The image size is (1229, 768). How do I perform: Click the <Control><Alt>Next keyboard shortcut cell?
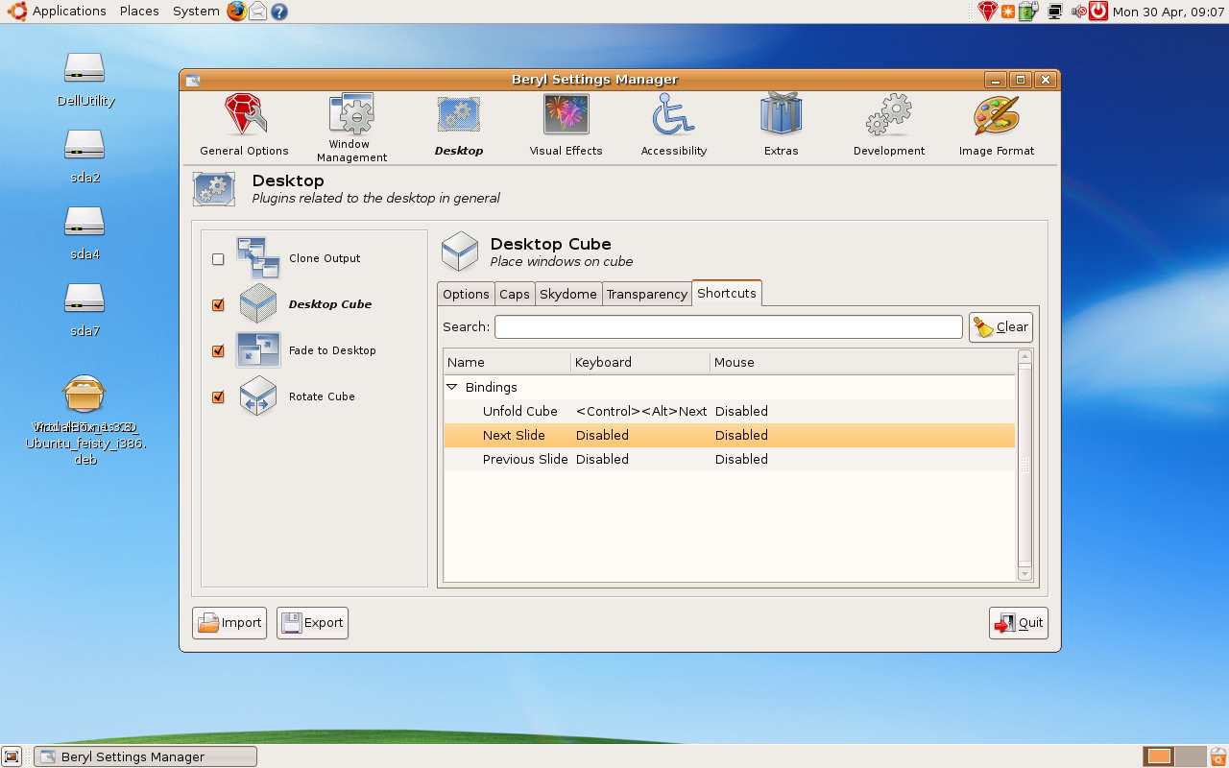(641, 411)
